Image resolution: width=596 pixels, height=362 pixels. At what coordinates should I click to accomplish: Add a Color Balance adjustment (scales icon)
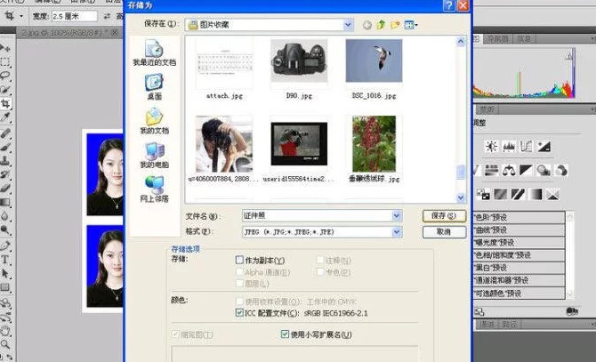point(509,170)
